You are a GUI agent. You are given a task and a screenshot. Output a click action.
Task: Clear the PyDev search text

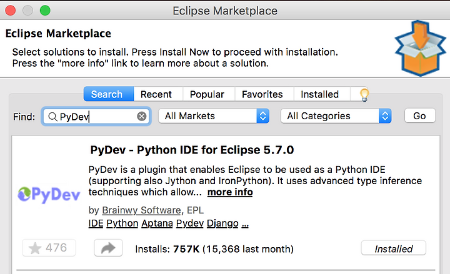coord(141,116)
